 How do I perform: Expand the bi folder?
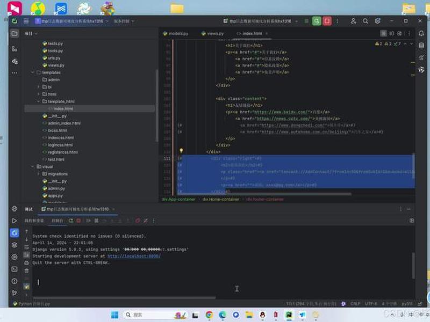38,87
